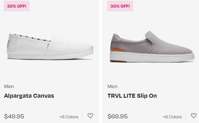Click the striped lining of the white shoe
The width and height of the screenshot is (199, 123).
click(32, 38)
